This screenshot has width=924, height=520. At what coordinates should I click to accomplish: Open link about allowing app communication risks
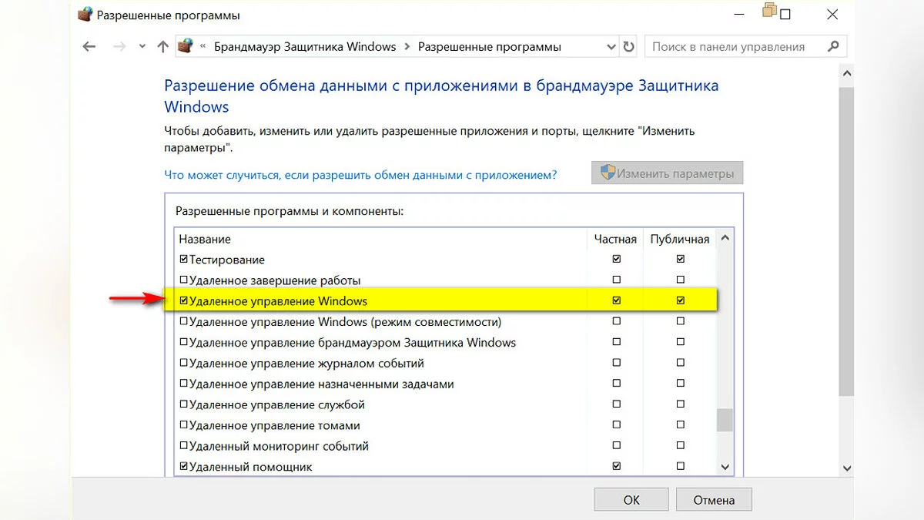coord(360,175)
